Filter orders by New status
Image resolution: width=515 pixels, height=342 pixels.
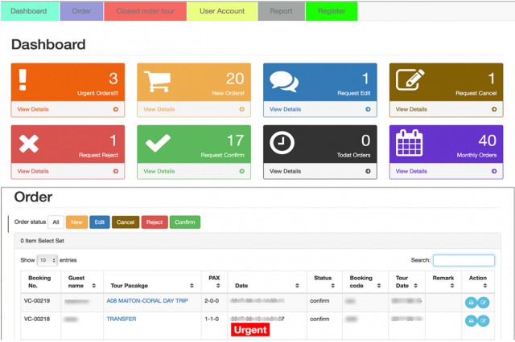click(x=76, y=222)
